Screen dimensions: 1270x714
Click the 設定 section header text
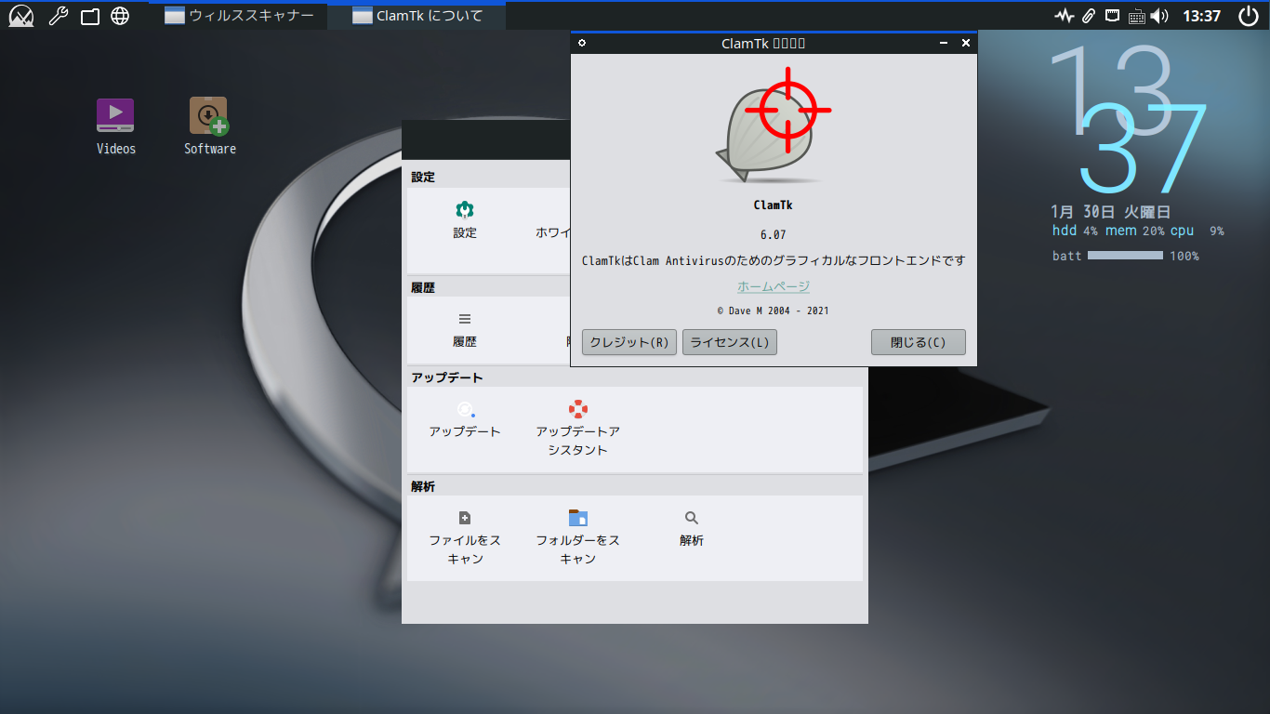point(423,177)
